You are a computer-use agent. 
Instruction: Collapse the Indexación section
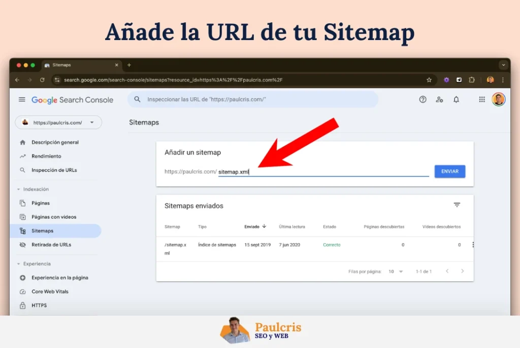pyautogui.click(x=19, y=189)
